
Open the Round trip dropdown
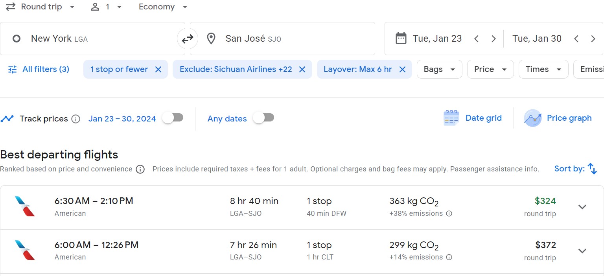click(x=41, y=7)
